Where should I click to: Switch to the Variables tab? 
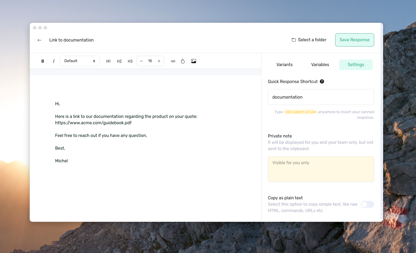(x=320, y=65)
